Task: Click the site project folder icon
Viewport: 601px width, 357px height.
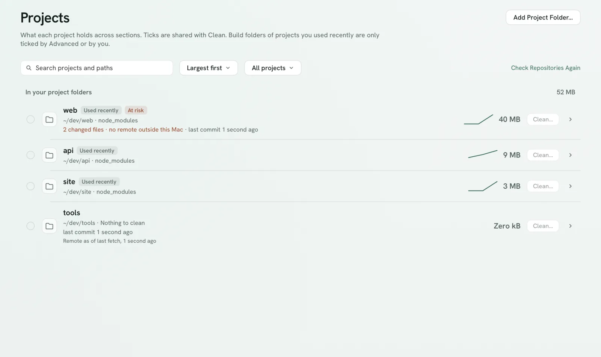Action: coord(49,186)
